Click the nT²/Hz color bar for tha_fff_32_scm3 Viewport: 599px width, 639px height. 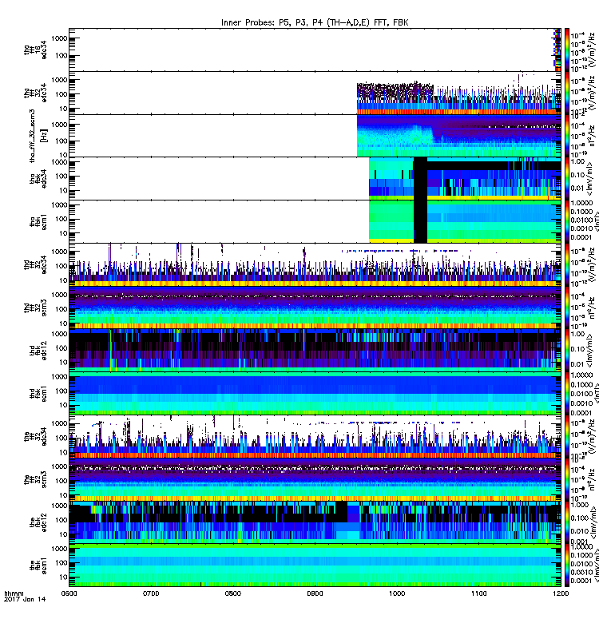click(x=567, y=136)
